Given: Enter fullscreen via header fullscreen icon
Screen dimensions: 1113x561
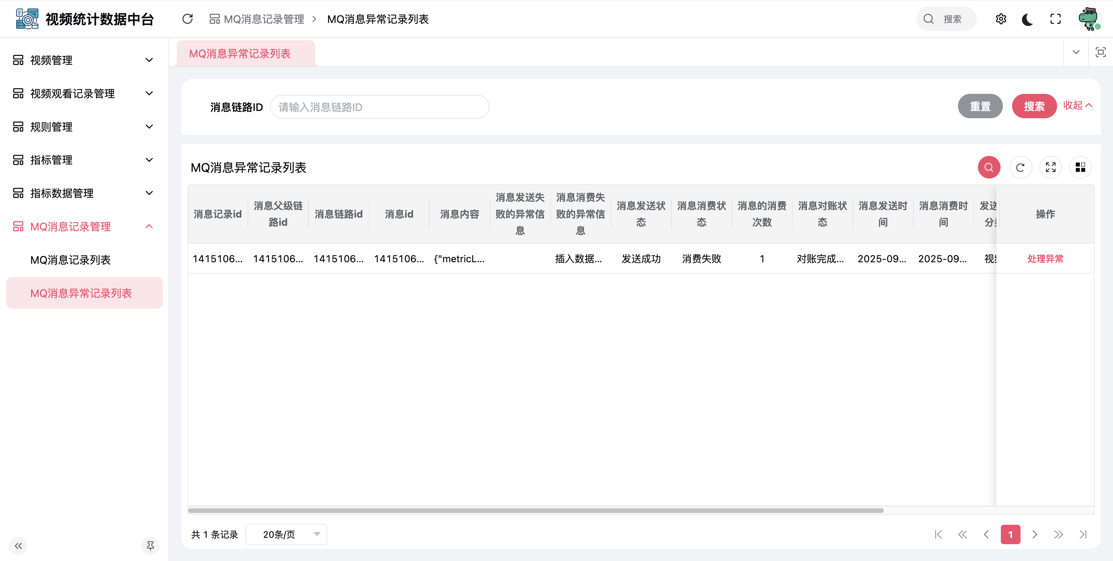Looking at the screenshot, I should click(x=1055, y=19).
